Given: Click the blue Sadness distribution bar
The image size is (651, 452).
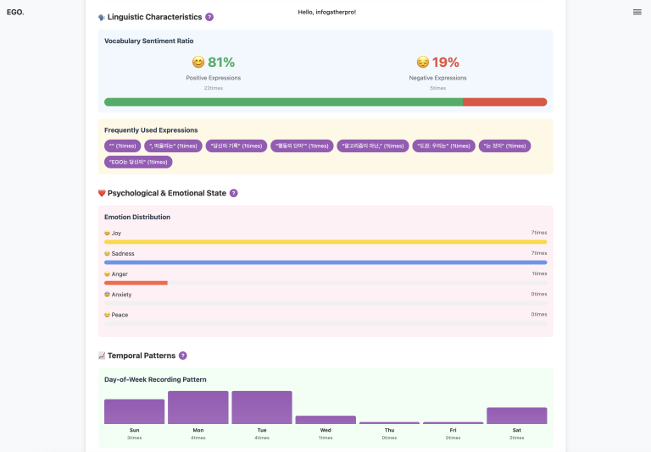Looking at the screenshot, I should (325, 262).
